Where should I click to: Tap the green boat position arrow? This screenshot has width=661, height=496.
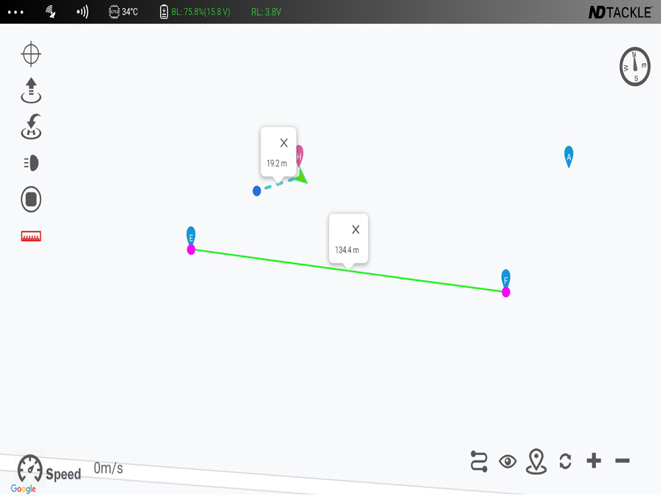[302, 177]
